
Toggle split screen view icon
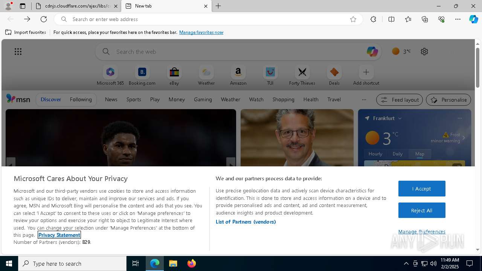click(392, 19)
